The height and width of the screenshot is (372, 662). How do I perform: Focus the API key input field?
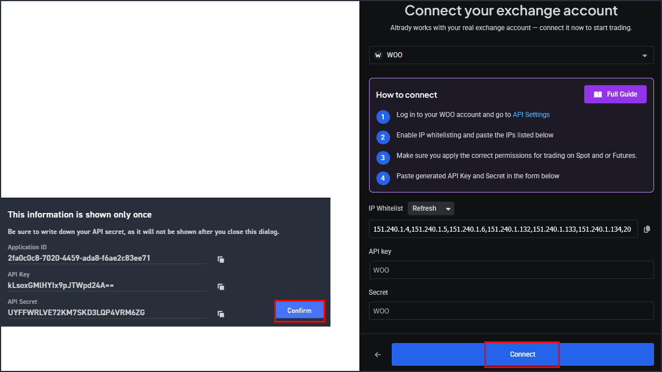coord(512,270)
